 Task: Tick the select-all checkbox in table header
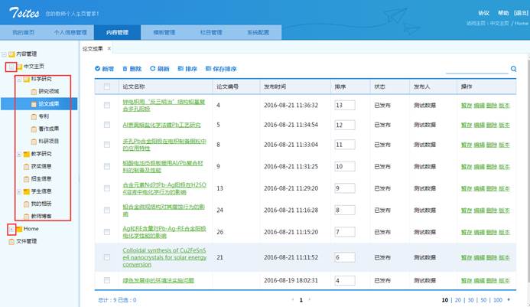pos(107,87)
